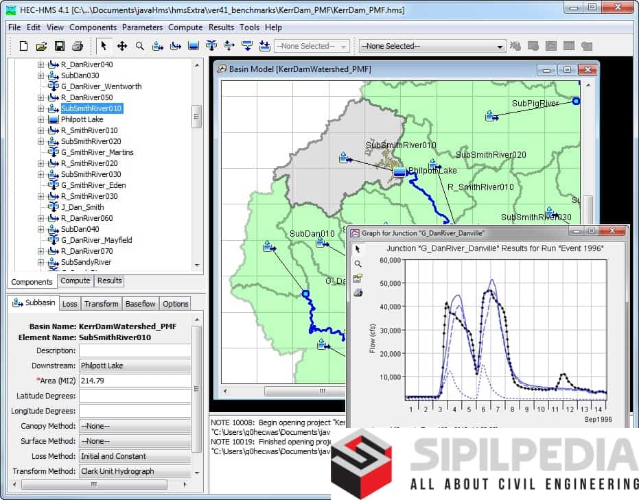
Task: Click the Philpott Lake icon on basin map
Action: [399, 171]
